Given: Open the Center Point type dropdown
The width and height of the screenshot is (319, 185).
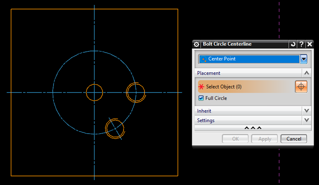Looking at the screenshot, I should [304, 59].
